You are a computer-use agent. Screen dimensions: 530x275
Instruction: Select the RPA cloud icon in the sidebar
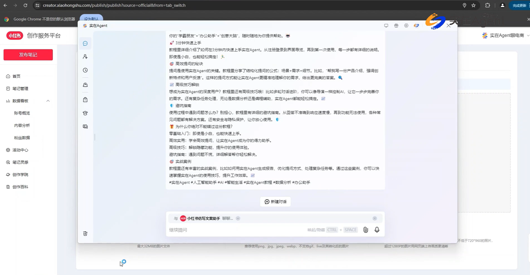85,85
